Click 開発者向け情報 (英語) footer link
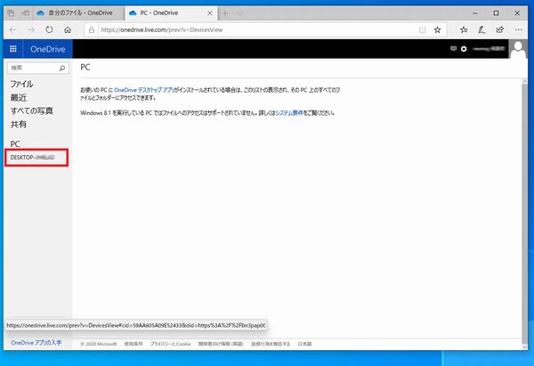The width and height of the screenshot is (534, 366). 221,344
